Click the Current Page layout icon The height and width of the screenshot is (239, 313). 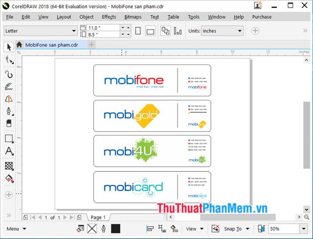(x=178, y=31)
